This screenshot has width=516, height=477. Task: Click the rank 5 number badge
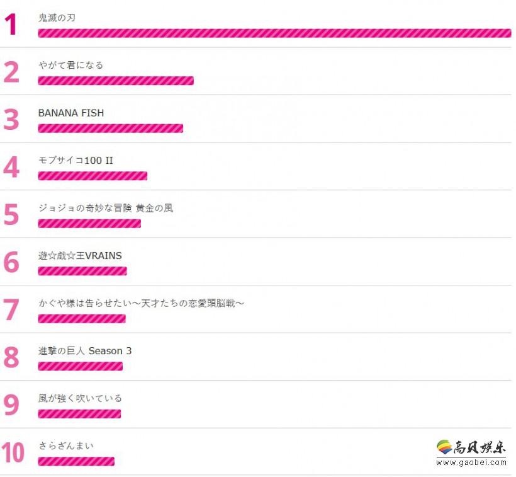click(x=11, y=214)
